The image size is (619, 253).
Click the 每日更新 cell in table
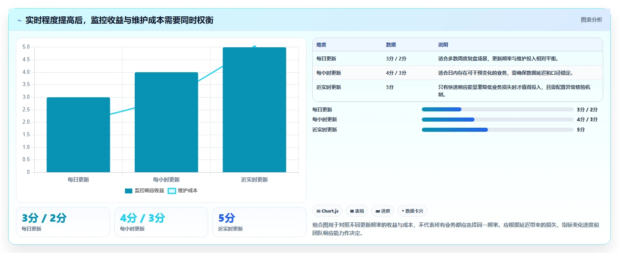[x=326, y=59]
